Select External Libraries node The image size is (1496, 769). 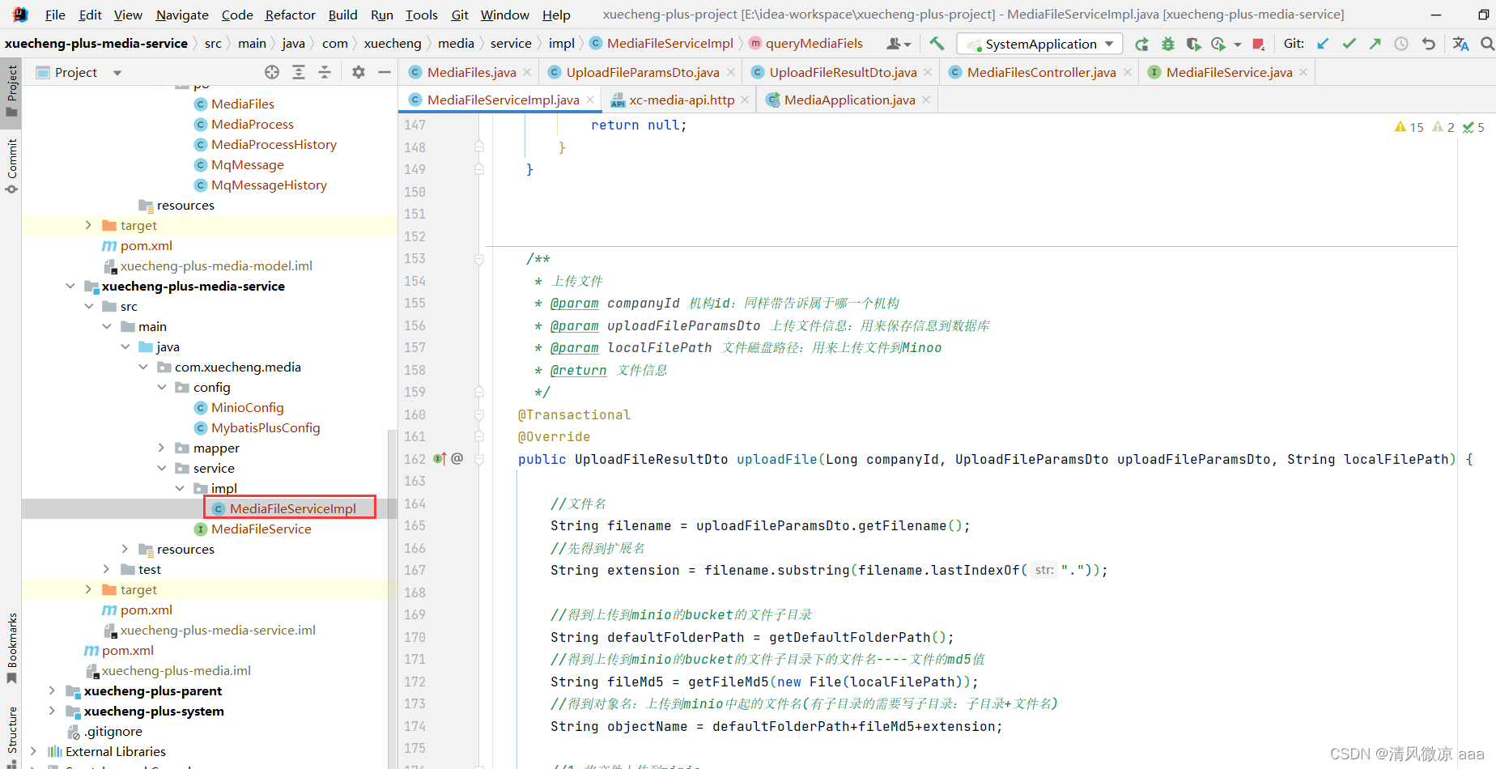[x=115, y=751]
